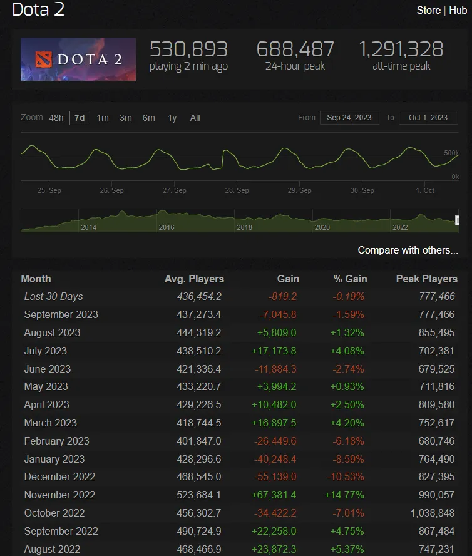472x556 pixels.
Task: Select the Last 30 Days row label
Action: (x=54, y=296)
